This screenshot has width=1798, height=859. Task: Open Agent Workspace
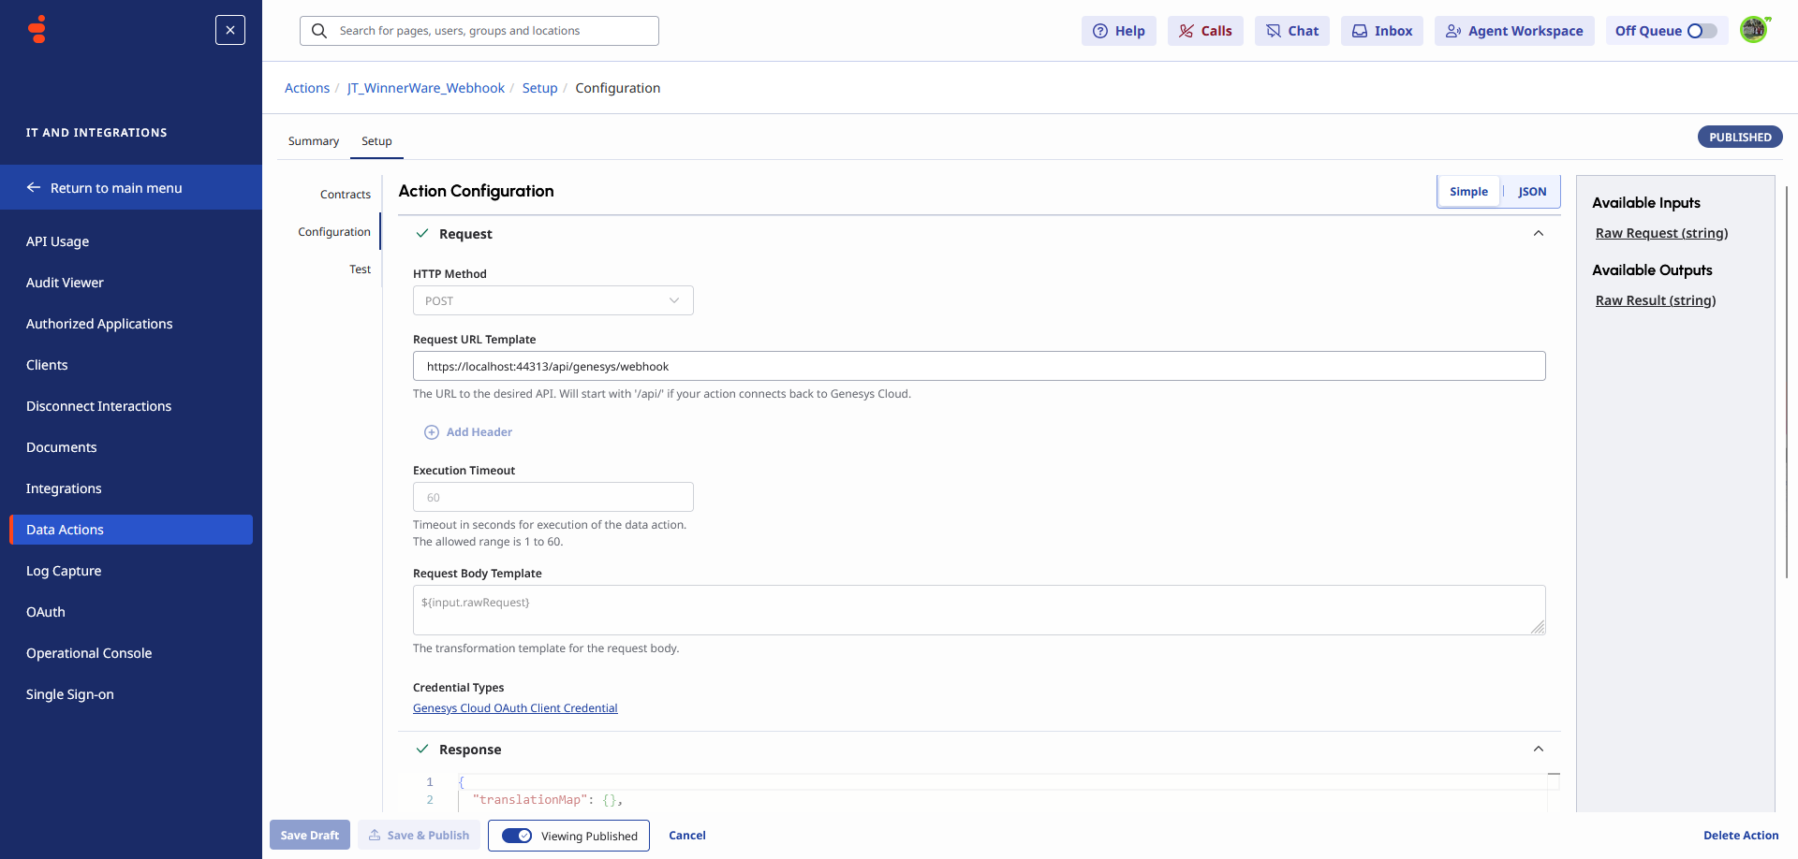(x=1513, y=30)
